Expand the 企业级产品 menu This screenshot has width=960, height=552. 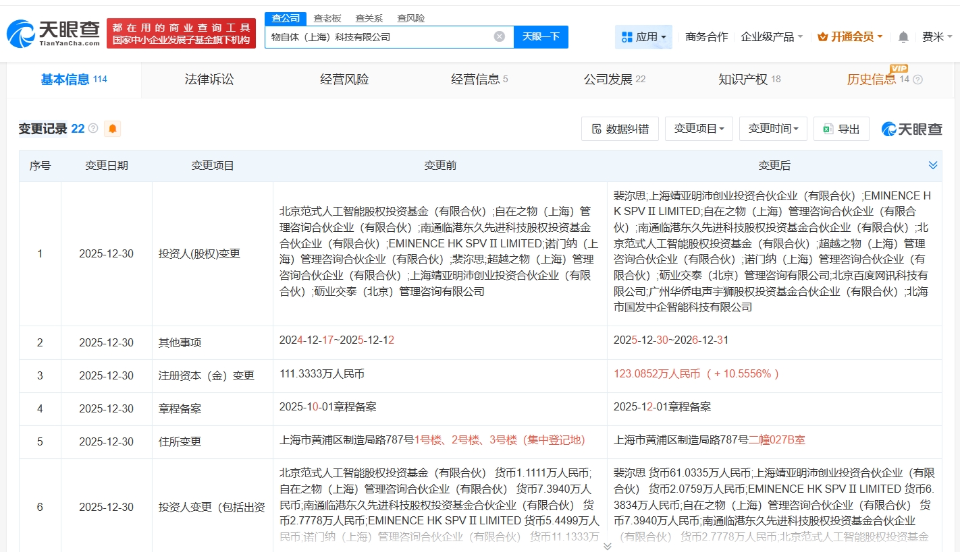coord(772,37)
